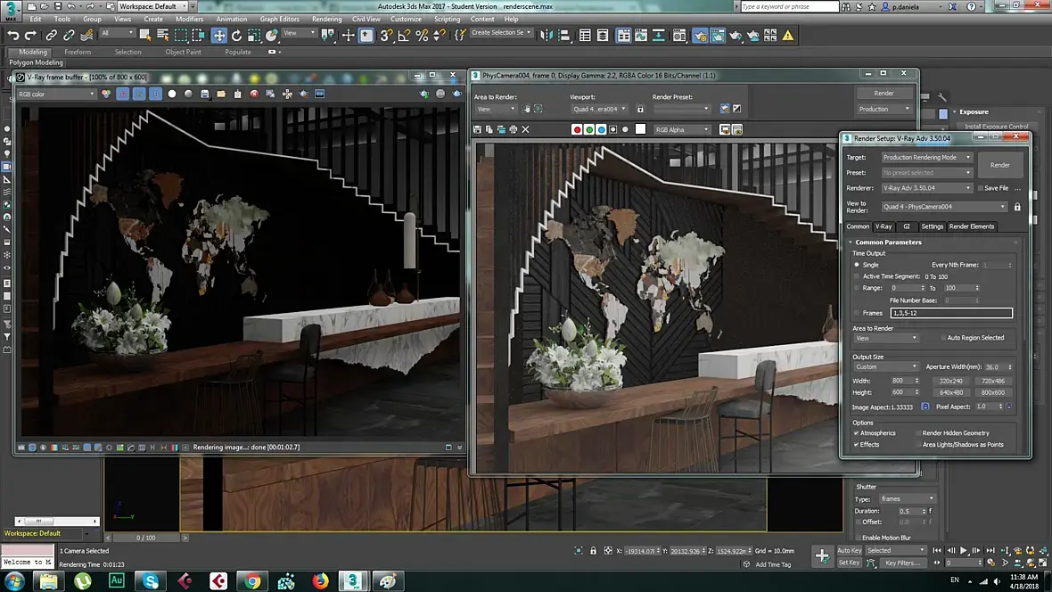Click the Undo arrow in main toolbar

[x=12, y=36]
